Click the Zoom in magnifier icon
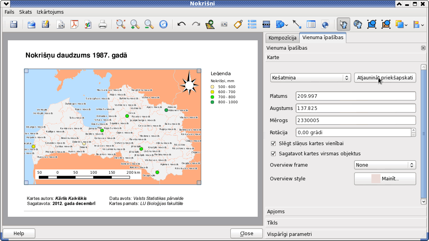The height and width of the screenshot is (241, 429). pyautogui.click(x=135, y=24)
